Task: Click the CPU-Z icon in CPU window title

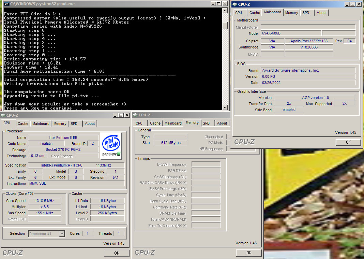Action: coord(3,115)
